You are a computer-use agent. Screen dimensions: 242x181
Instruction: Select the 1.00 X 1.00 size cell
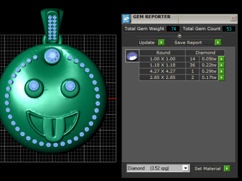pos(162,59)
